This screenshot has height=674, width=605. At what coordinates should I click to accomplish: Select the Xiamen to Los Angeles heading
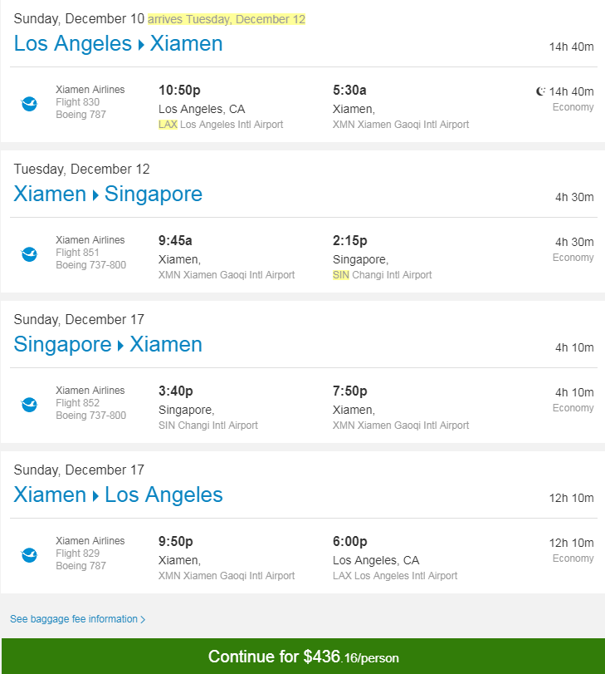coord(118,495)
